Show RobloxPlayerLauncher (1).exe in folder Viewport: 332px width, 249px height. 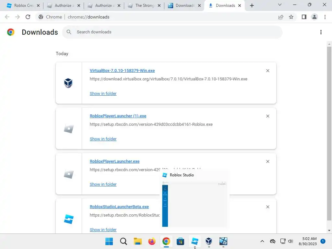pyautogui.click(x=103, y=139)
